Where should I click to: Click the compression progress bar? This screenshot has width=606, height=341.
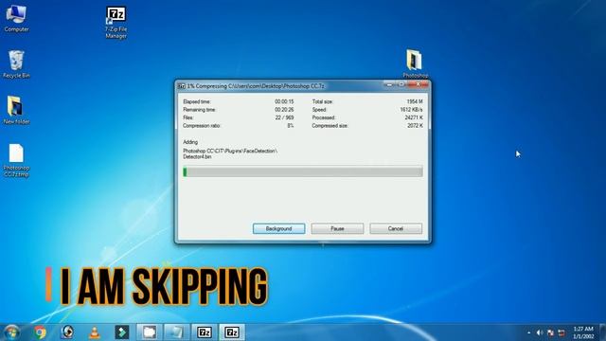pos(303,171)
